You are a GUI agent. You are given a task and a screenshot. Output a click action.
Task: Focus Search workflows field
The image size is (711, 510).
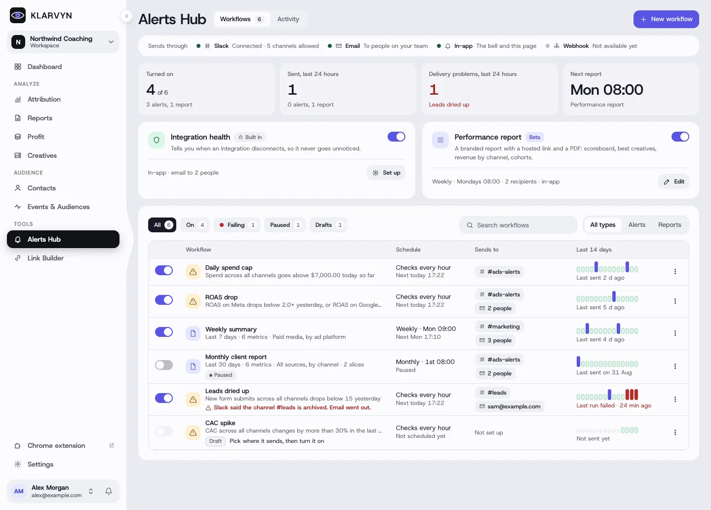click(x=518, y=225)
